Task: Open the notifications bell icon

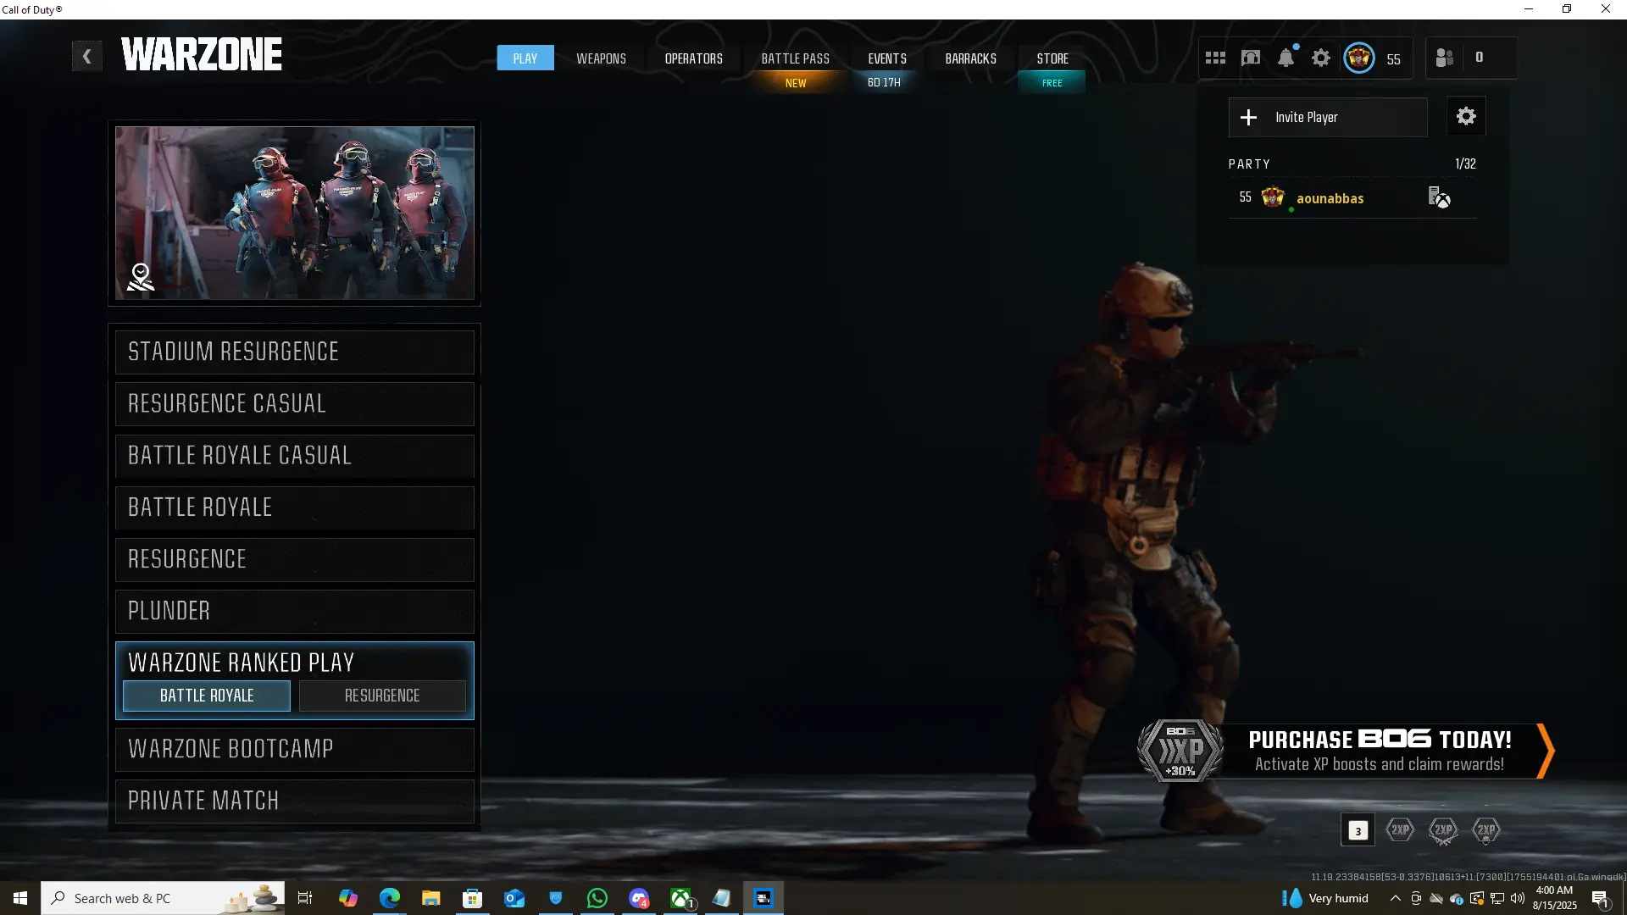Action: pyautogui.click(x=1285, y=58)
